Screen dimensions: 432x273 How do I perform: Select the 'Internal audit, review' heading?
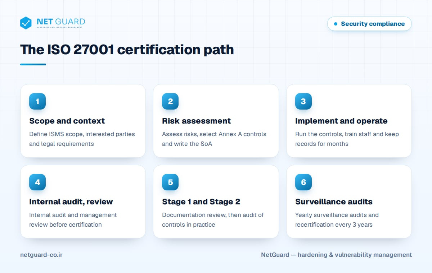[71, 202]
